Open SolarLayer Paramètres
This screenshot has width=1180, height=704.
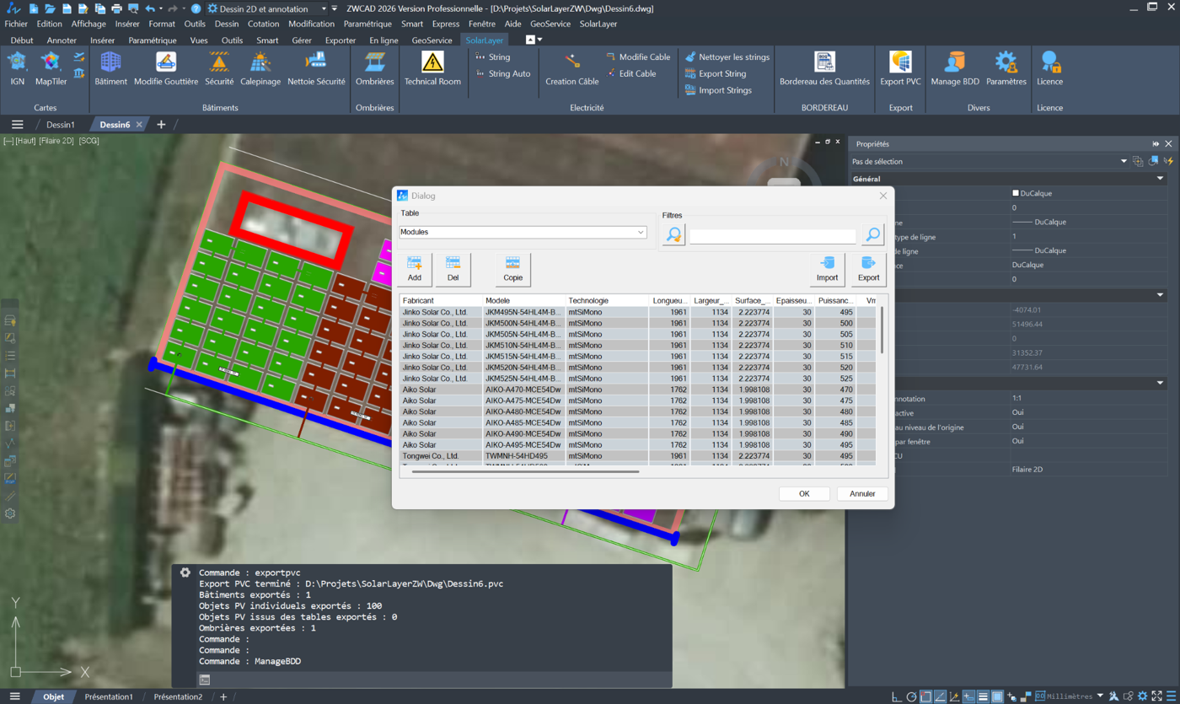point(1006,68)
